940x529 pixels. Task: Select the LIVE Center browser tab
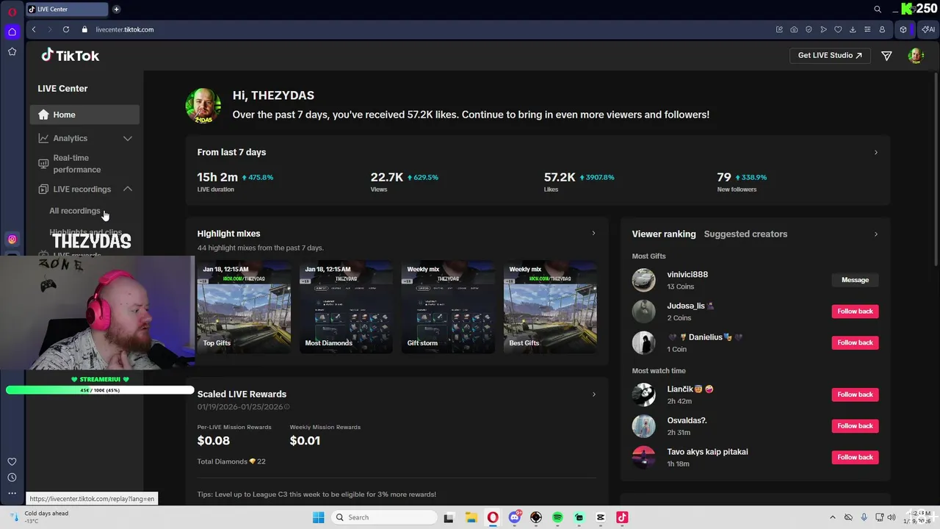click(66, 10)
